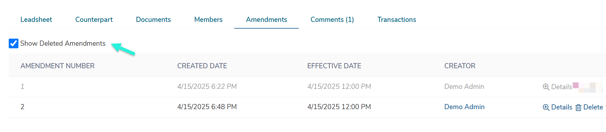
Task: Click the Demo Admin link in row 2
Action: [464, 107]
